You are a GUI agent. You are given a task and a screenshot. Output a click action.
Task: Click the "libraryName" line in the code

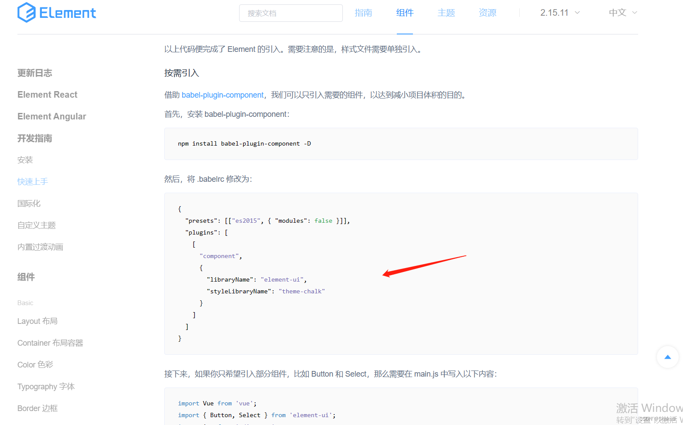point(257,280)
